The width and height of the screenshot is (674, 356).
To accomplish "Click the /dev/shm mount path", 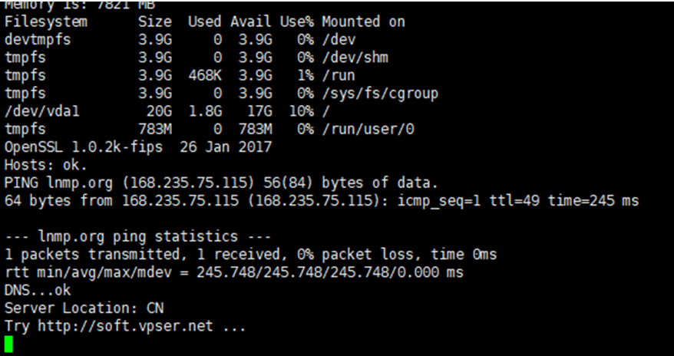I will (355, 58).
